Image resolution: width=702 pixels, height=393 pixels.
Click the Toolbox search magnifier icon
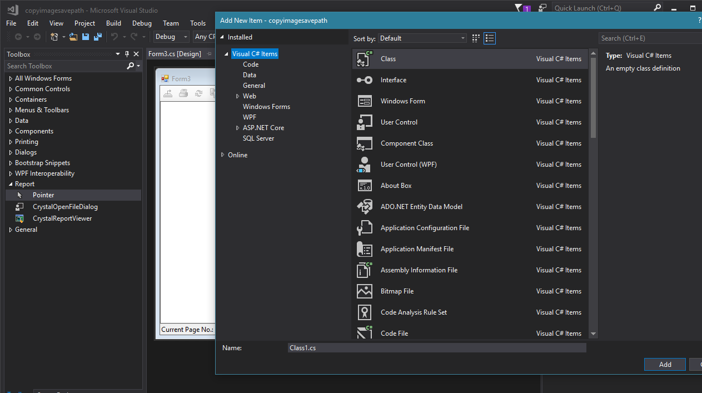point(131,66)
